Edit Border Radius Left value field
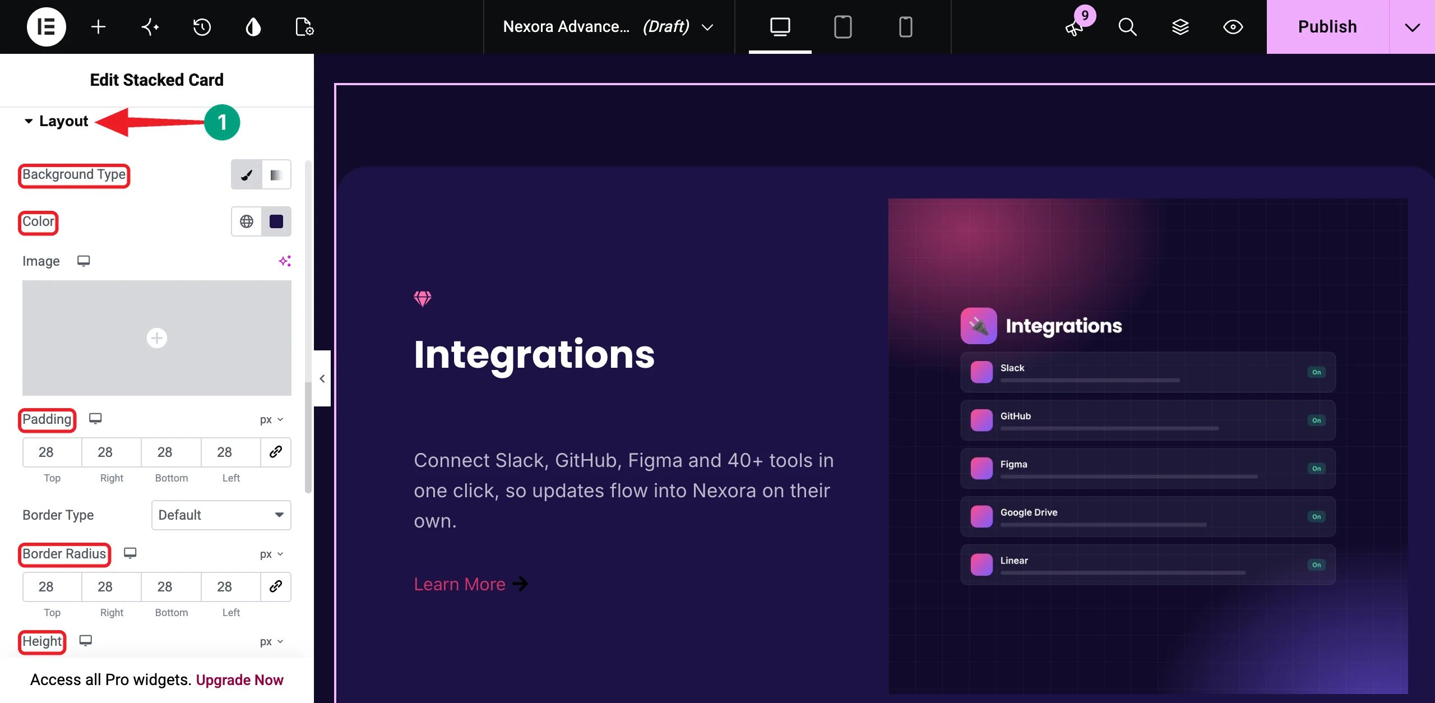Viewport: 1435px width, 703px height. pyautogui.click(x=230, y=586)
